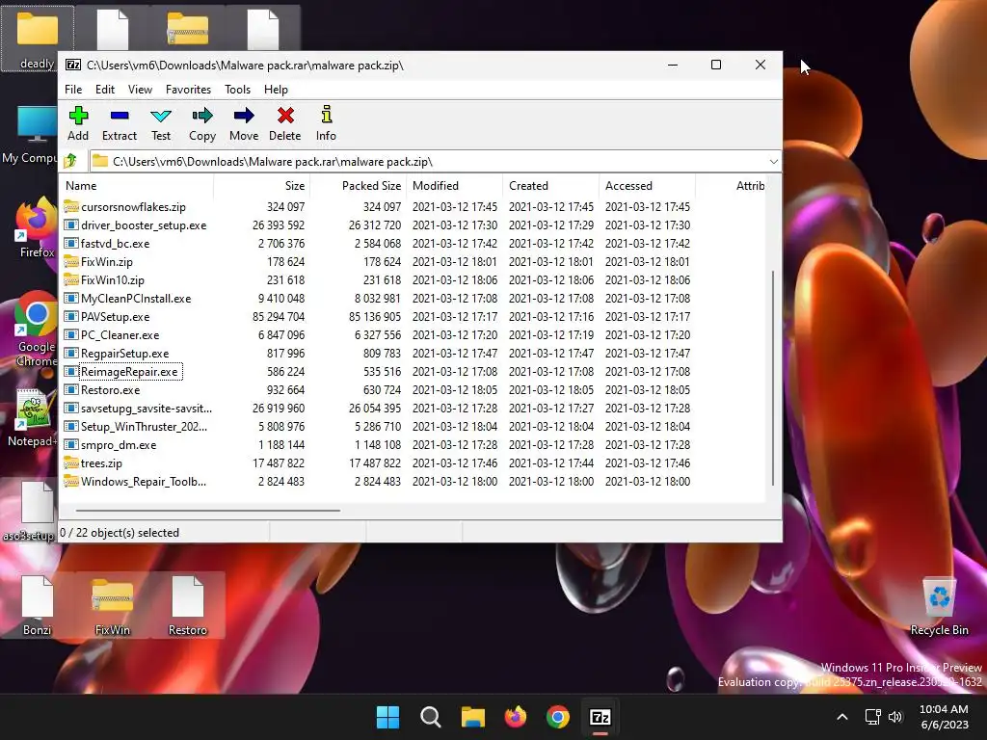
Task: Sort by Accessed column header
Action: [647, 186]
